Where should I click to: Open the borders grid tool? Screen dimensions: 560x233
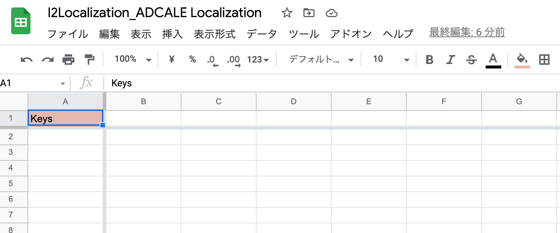[544, 60]
